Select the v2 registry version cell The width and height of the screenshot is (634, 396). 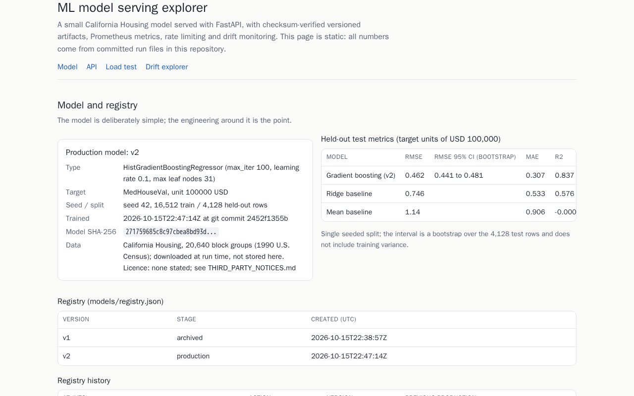(66, 356)
